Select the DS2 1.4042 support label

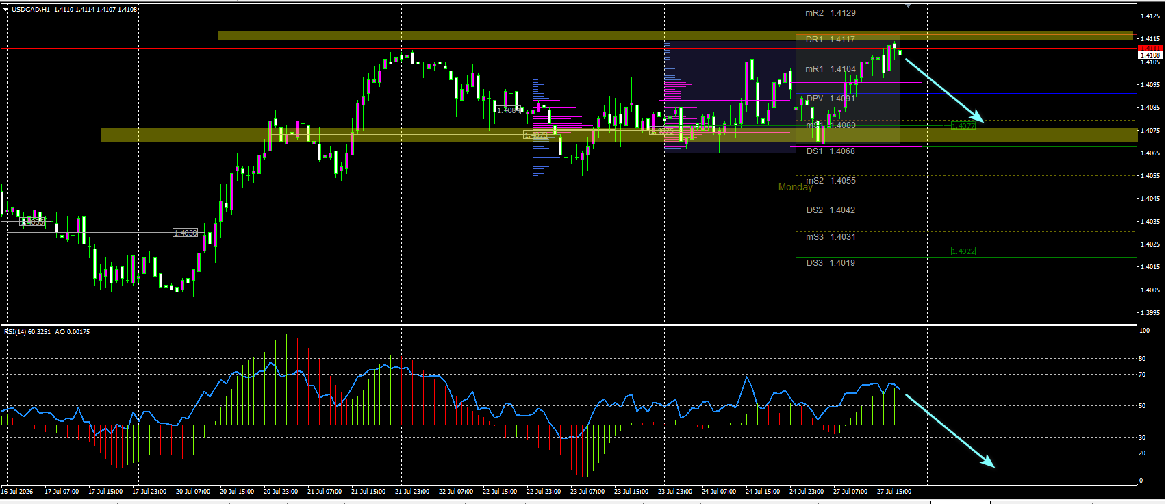[831, 210]
